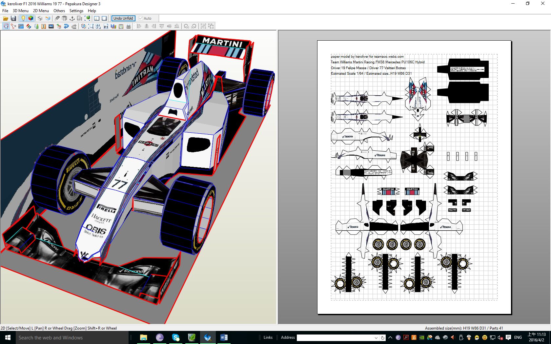Click the Undo Unfold button
Viewport: 551px width, 344px height.
tap(123, 18)
